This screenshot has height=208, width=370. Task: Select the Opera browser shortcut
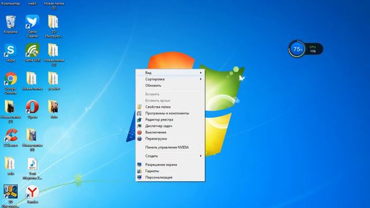[32, 107]
